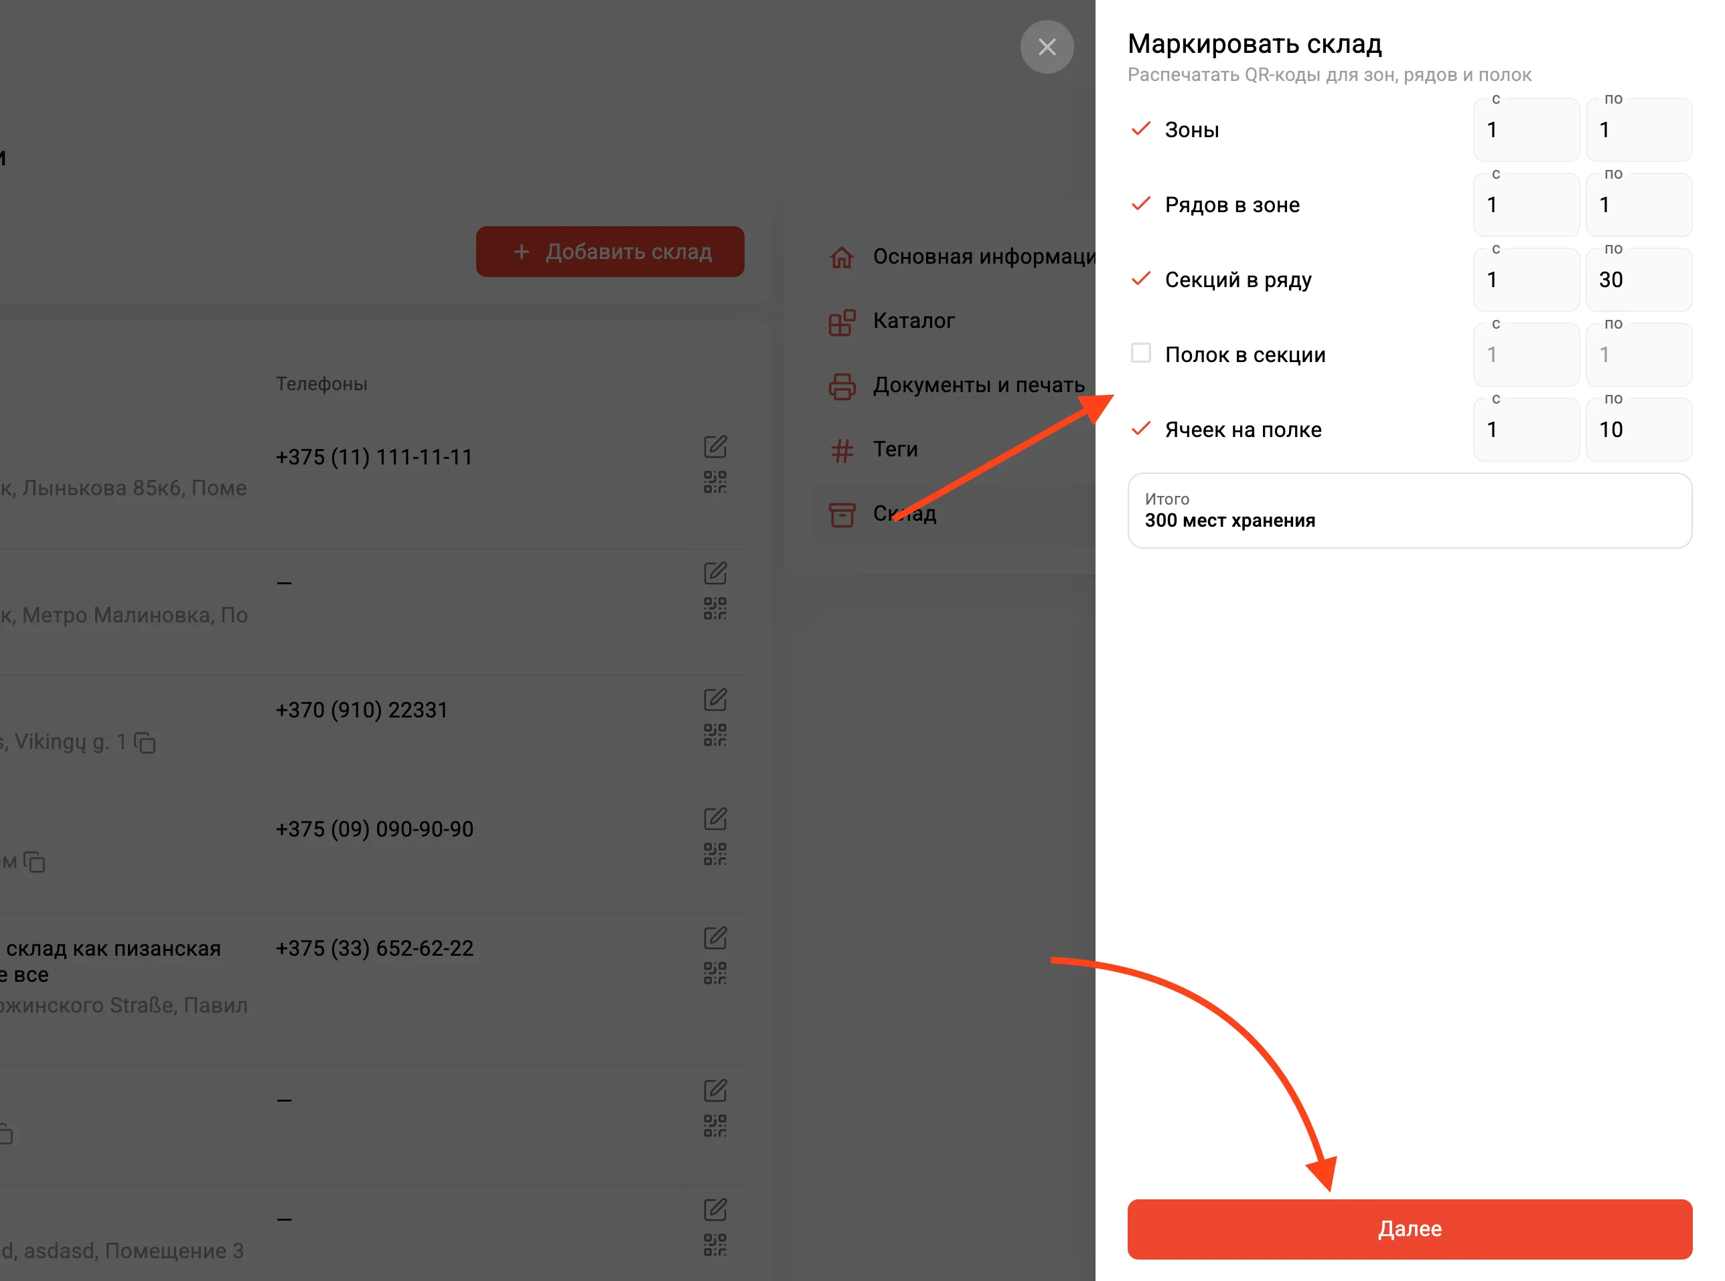The width and height of the screenshot is (1725, 1281).
Task: Uncheck the Зоны checkbox
Action: (1140, 129)
